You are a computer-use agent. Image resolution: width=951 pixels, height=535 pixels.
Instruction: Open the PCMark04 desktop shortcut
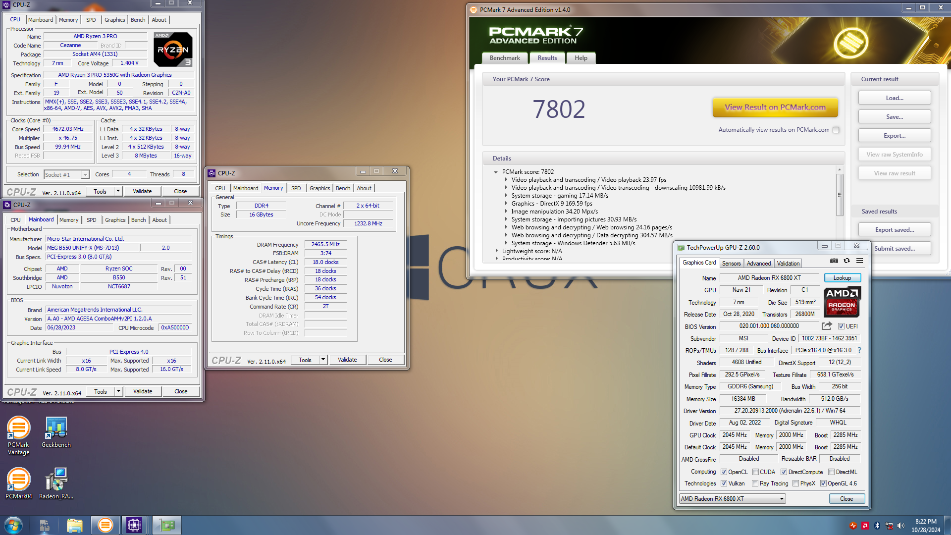(18, 483)
